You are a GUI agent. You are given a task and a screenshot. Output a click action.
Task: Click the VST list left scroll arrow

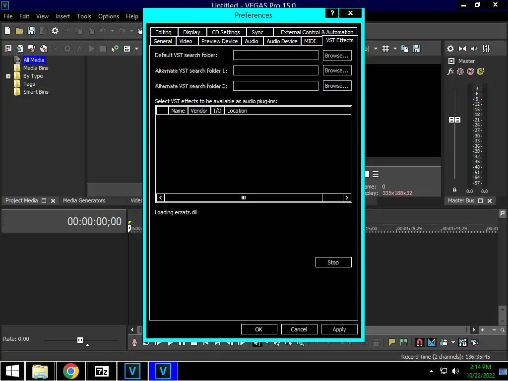161,197
